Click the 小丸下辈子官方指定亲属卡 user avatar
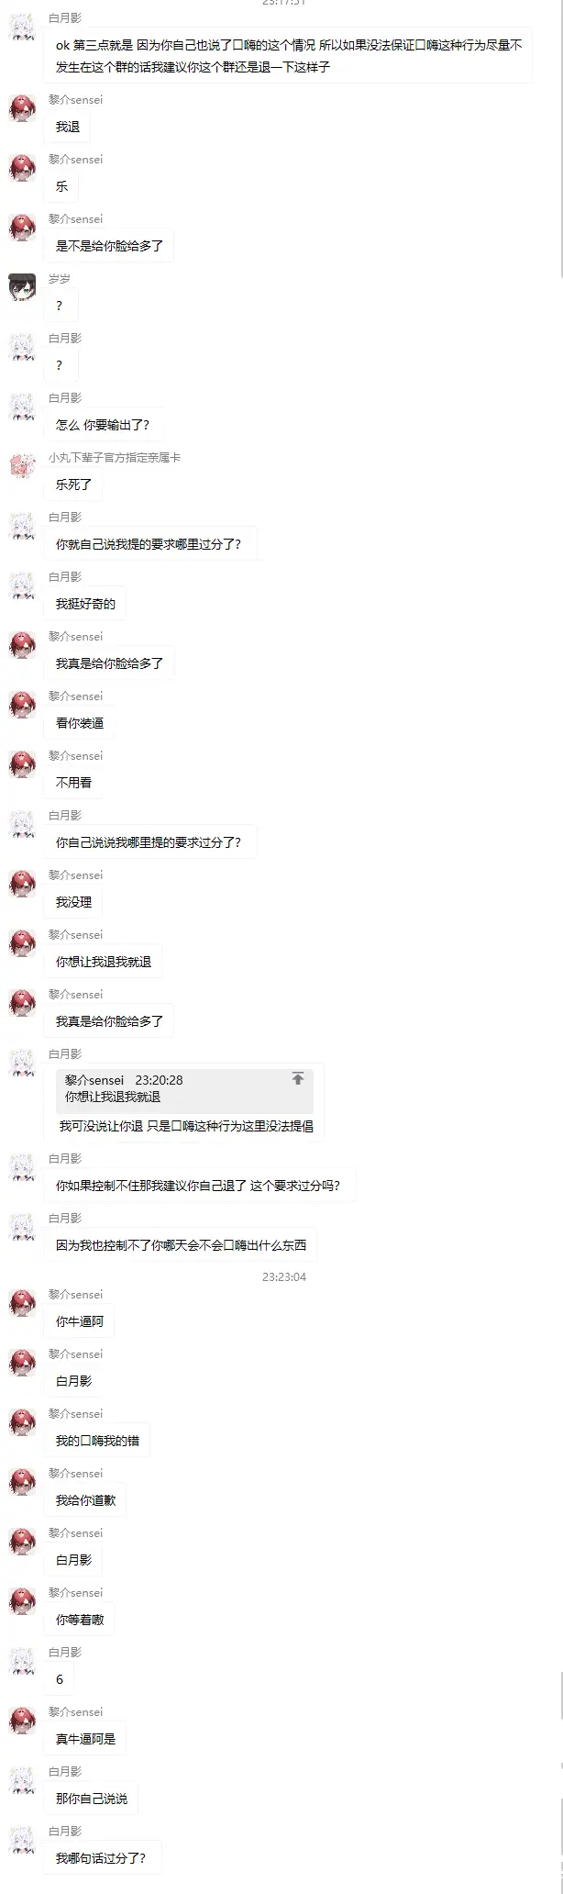563x1894 pixels. click(22, 466)
